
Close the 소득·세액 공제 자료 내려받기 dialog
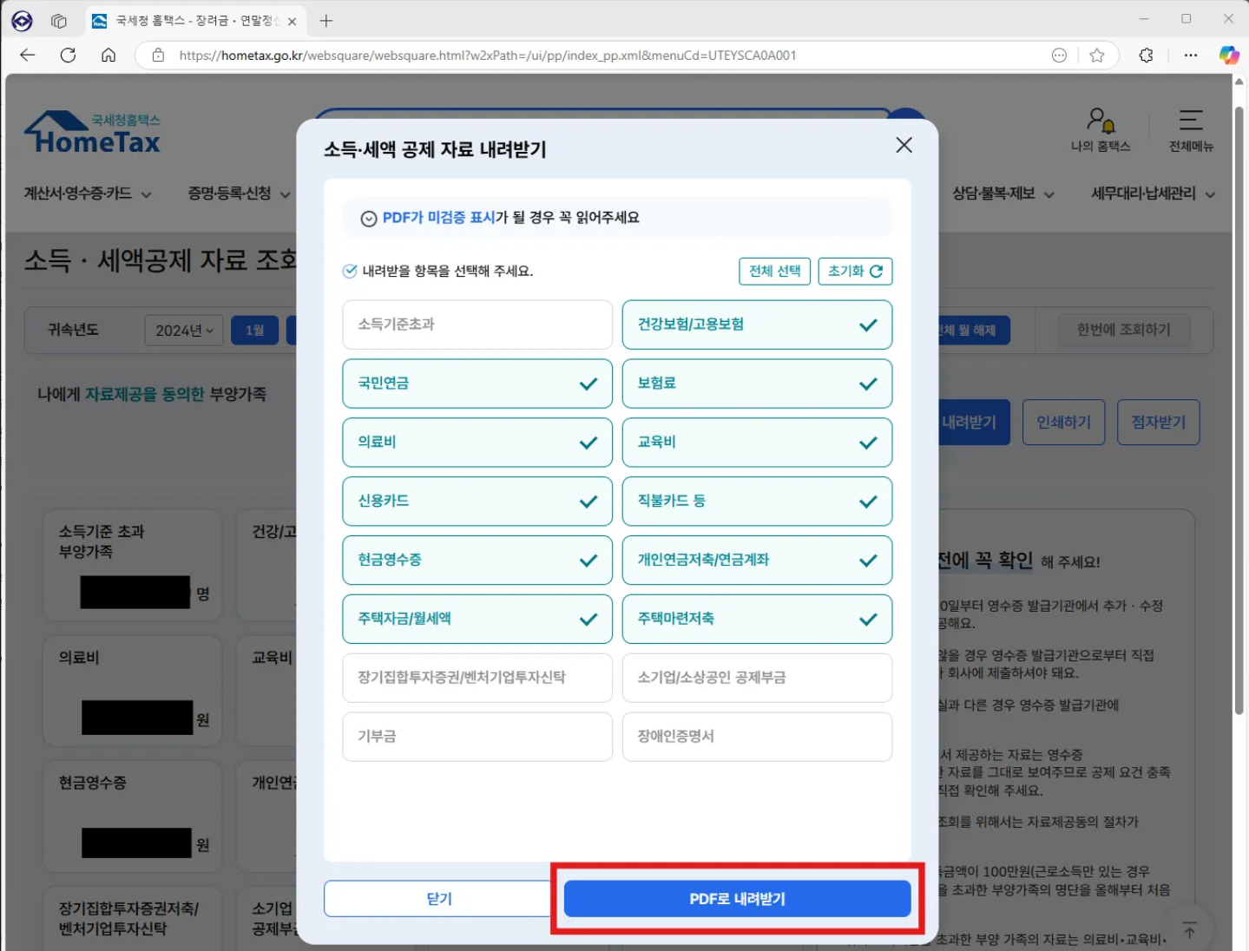904,145
